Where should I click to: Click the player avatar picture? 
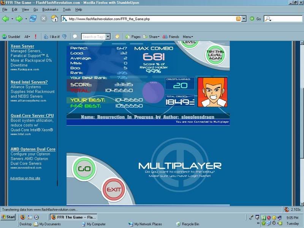pyautogui.click(x=212, y=92)
